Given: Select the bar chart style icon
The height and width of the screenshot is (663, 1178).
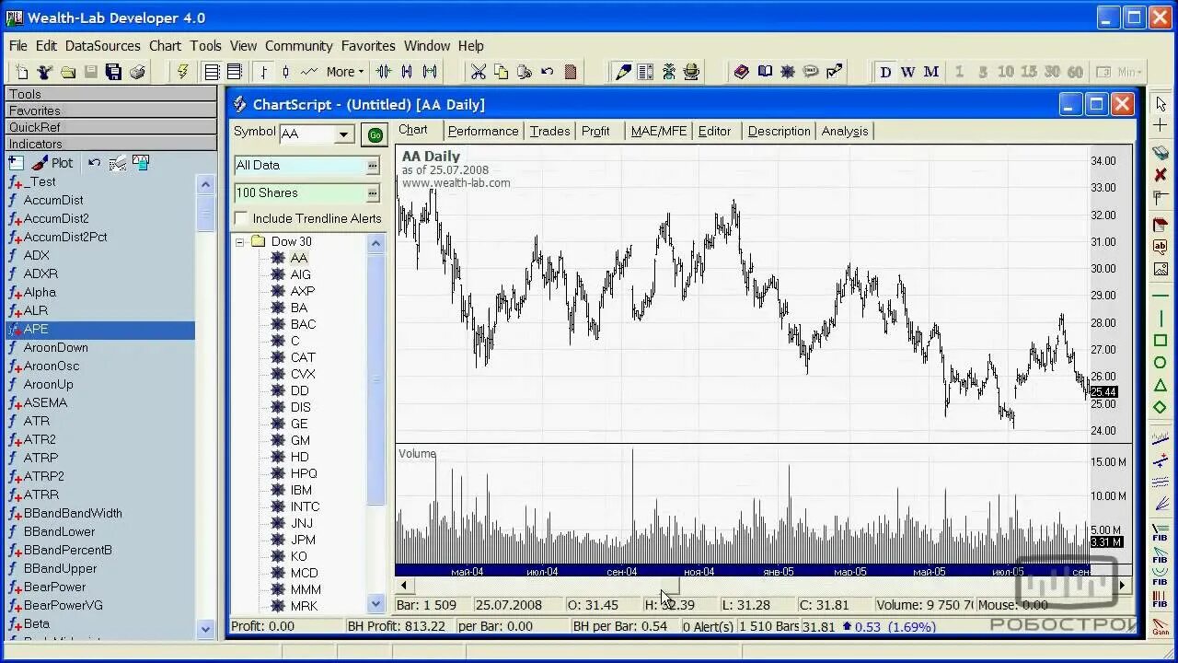Looking at the screenshot, I should click(264, 72).
